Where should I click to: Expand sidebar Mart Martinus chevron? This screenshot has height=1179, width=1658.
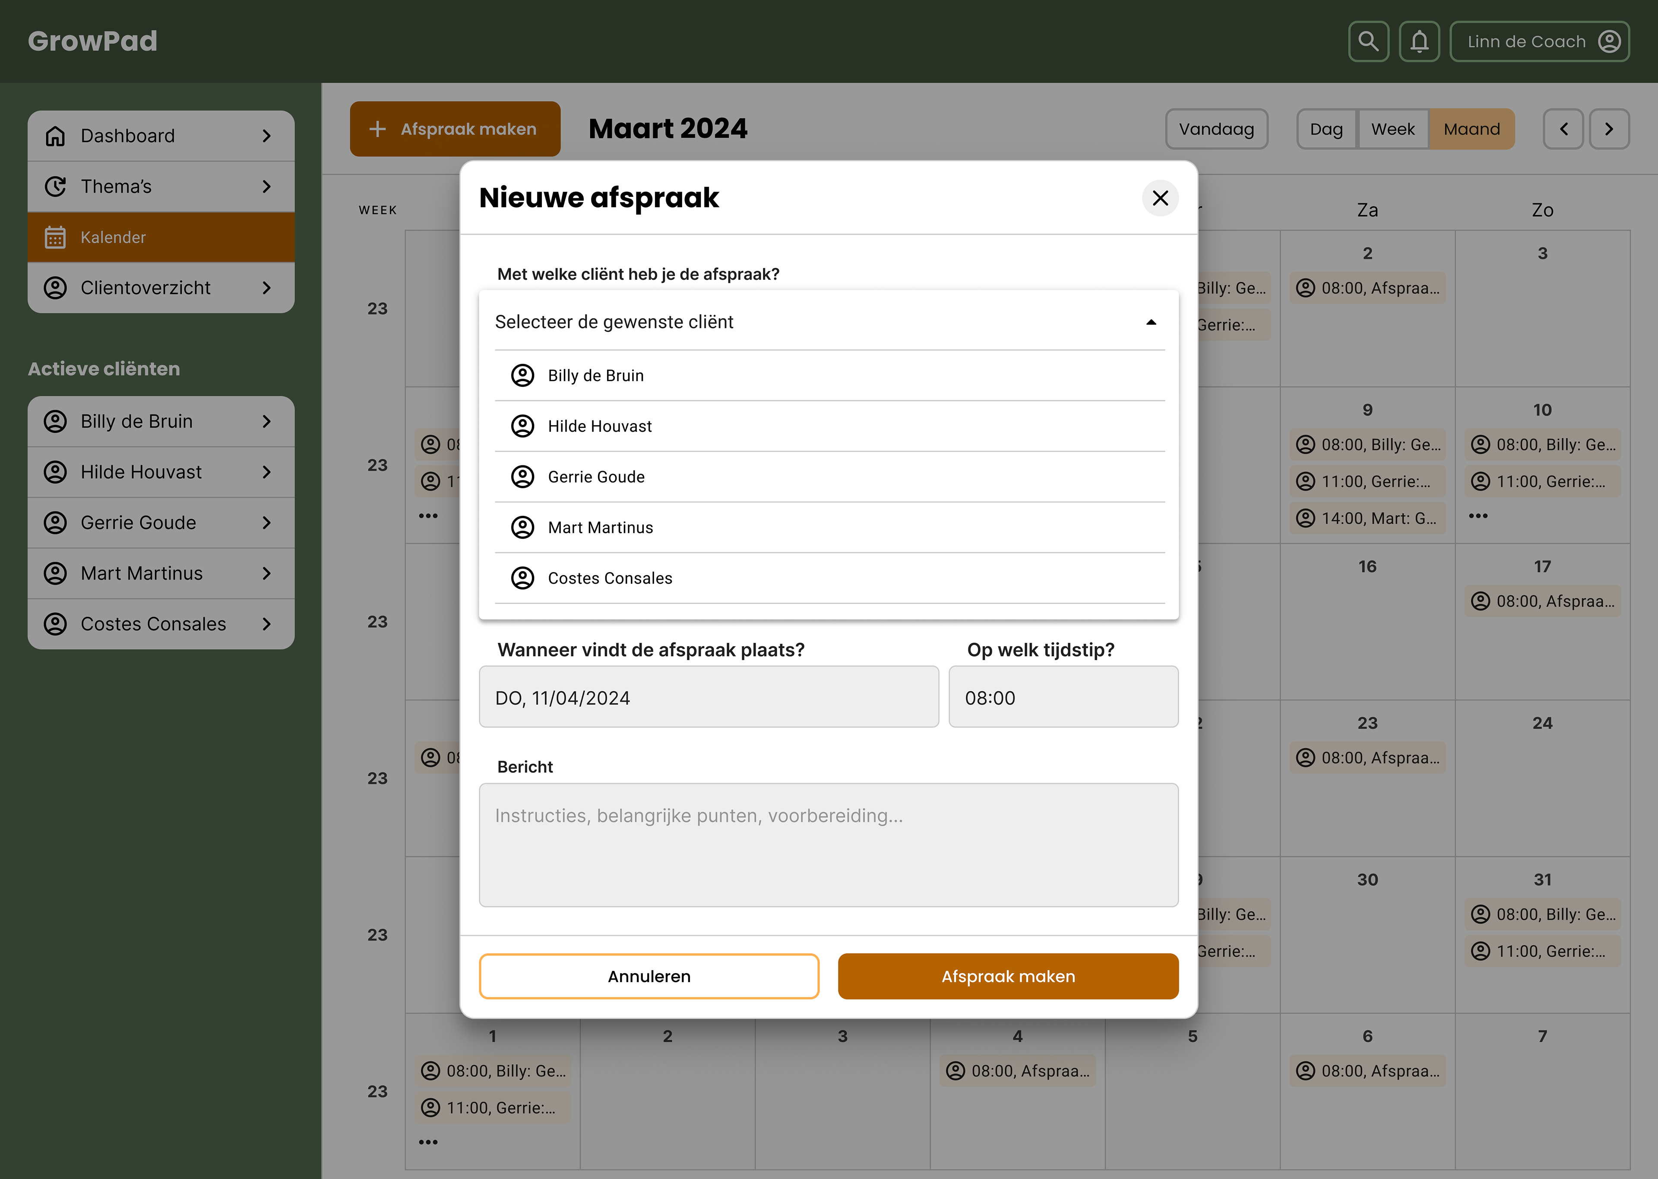(x=266, y=574)
